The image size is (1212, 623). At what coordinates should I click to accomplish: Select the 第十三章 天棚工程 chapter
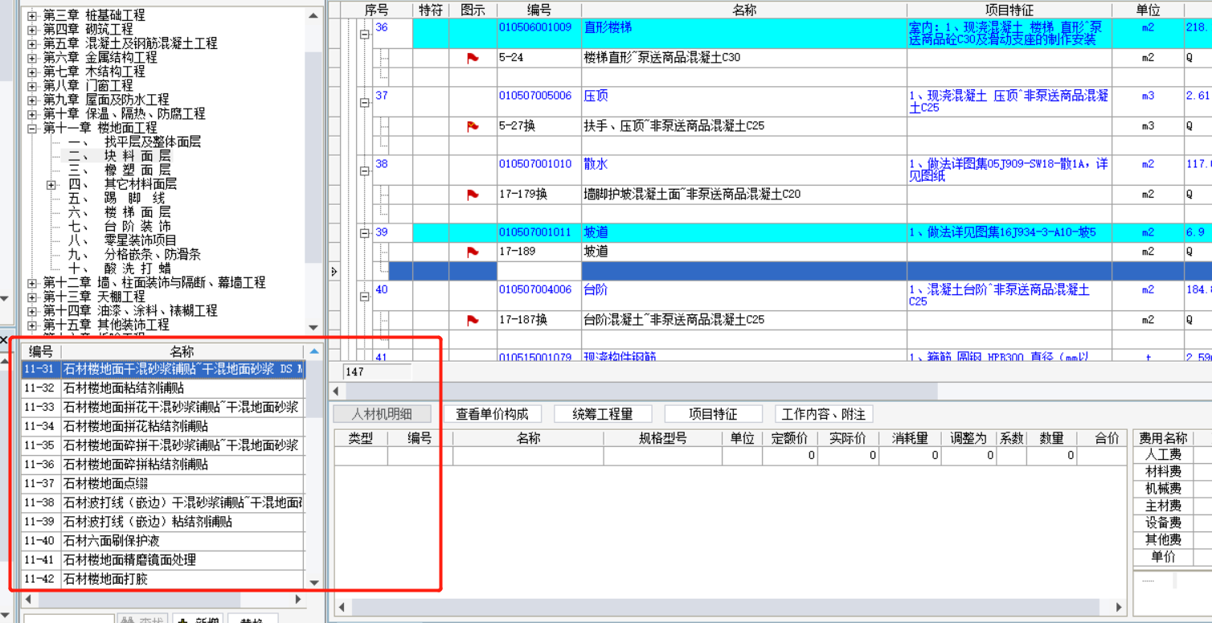click(x=95, y=297)
